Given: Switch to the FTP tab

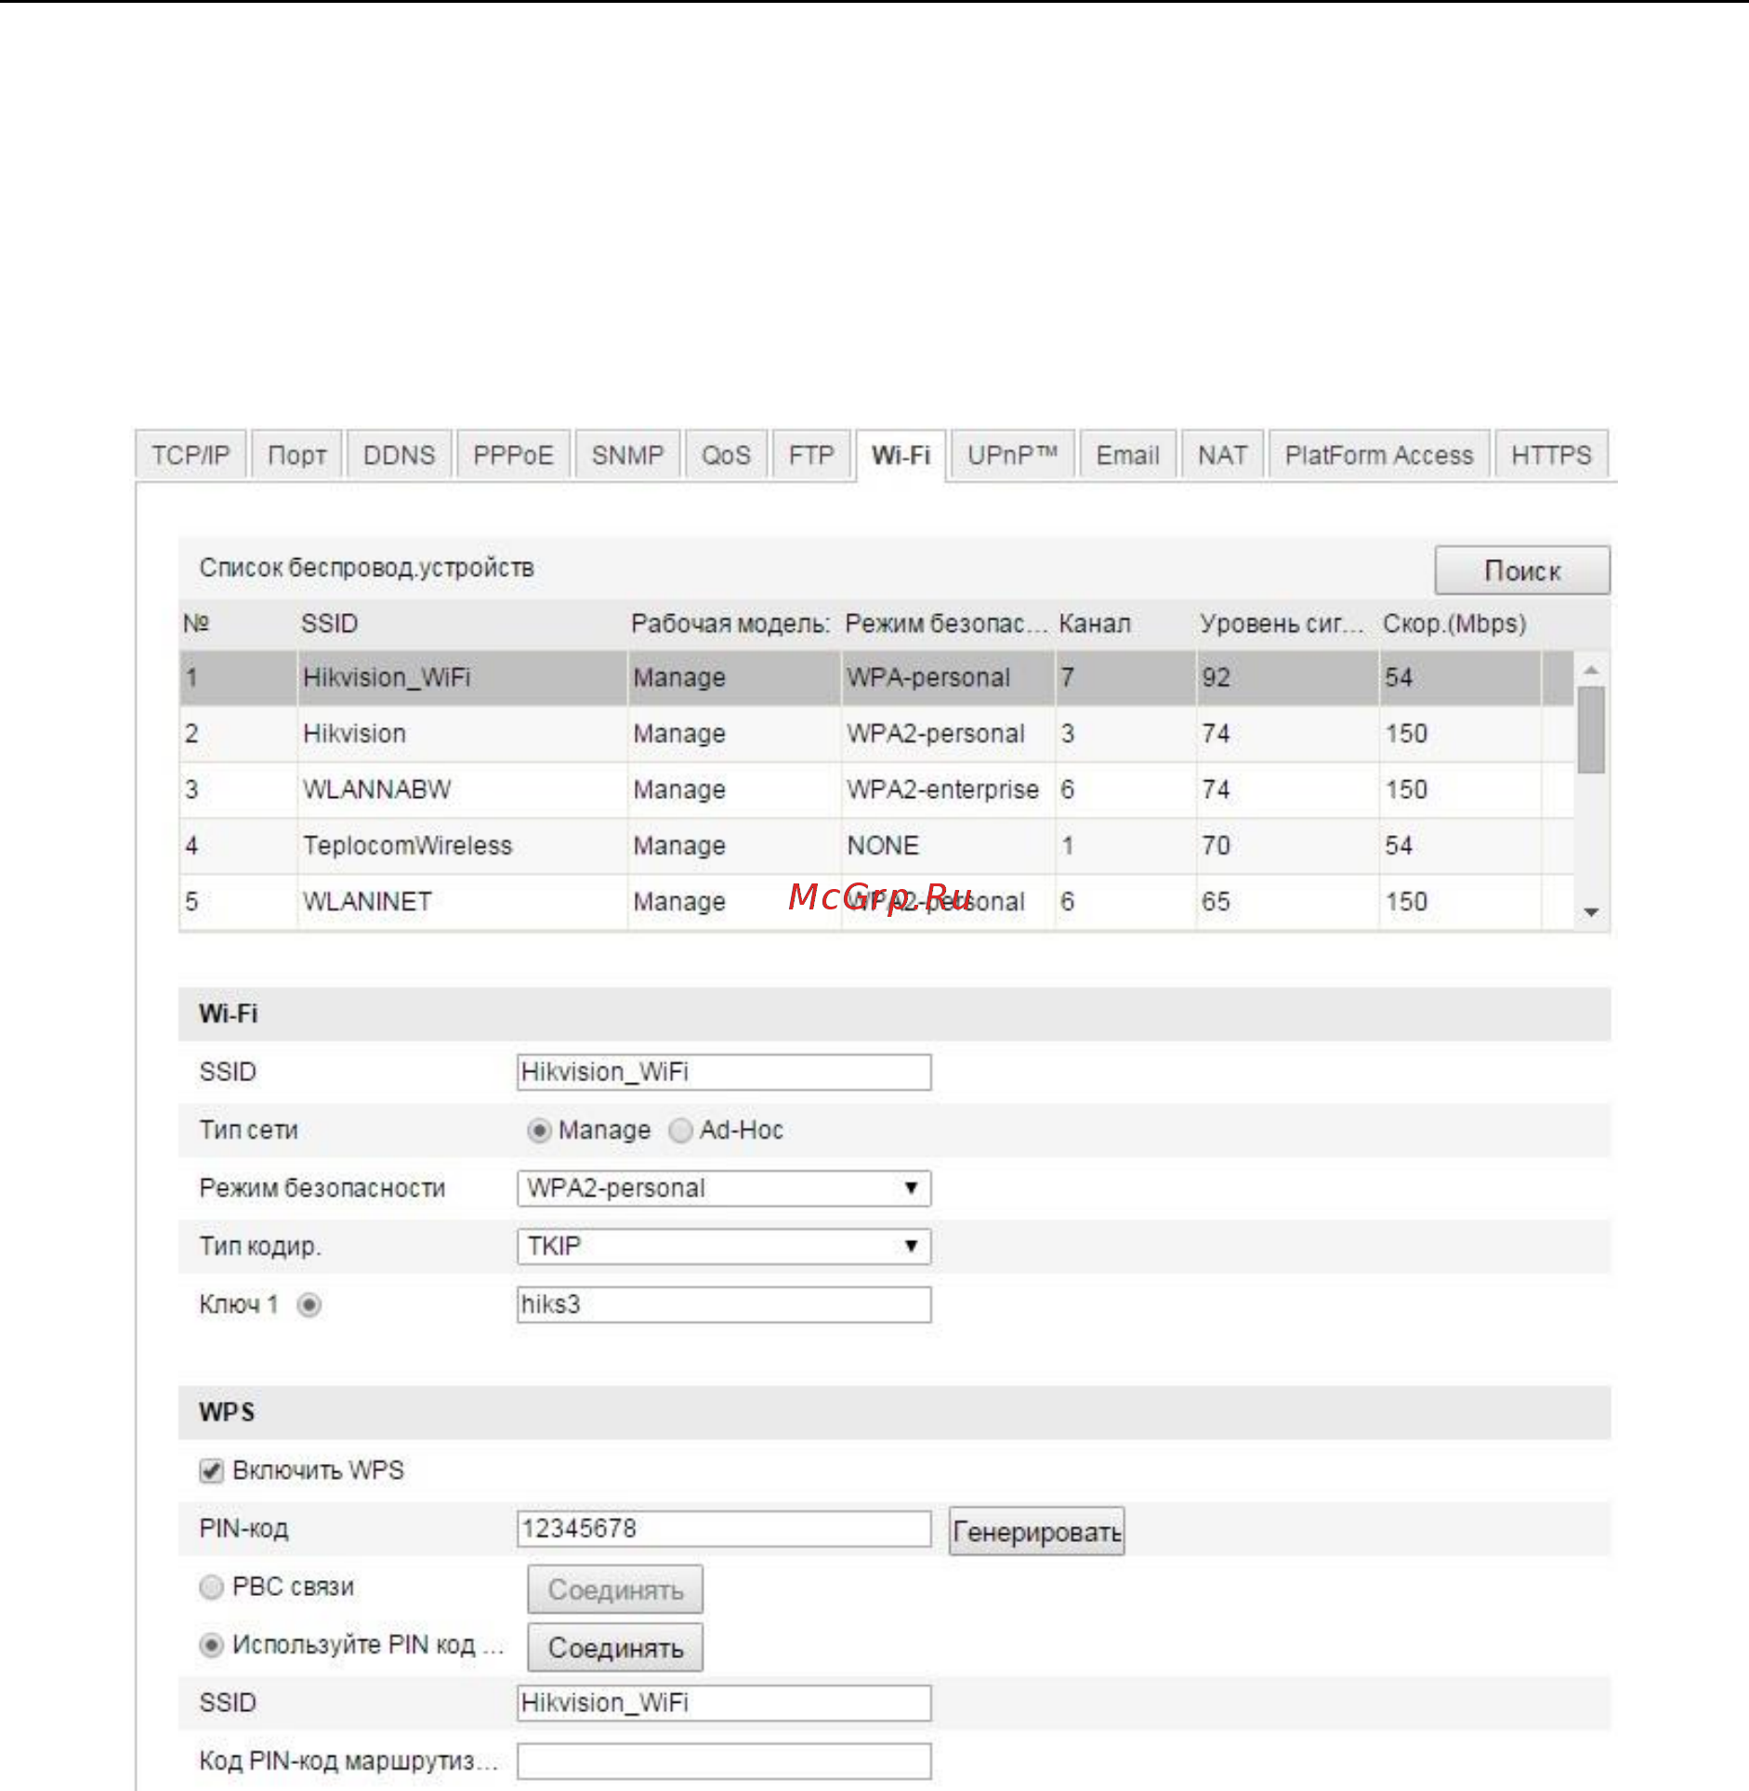Looking at the screenshot, I should (811, 455).
